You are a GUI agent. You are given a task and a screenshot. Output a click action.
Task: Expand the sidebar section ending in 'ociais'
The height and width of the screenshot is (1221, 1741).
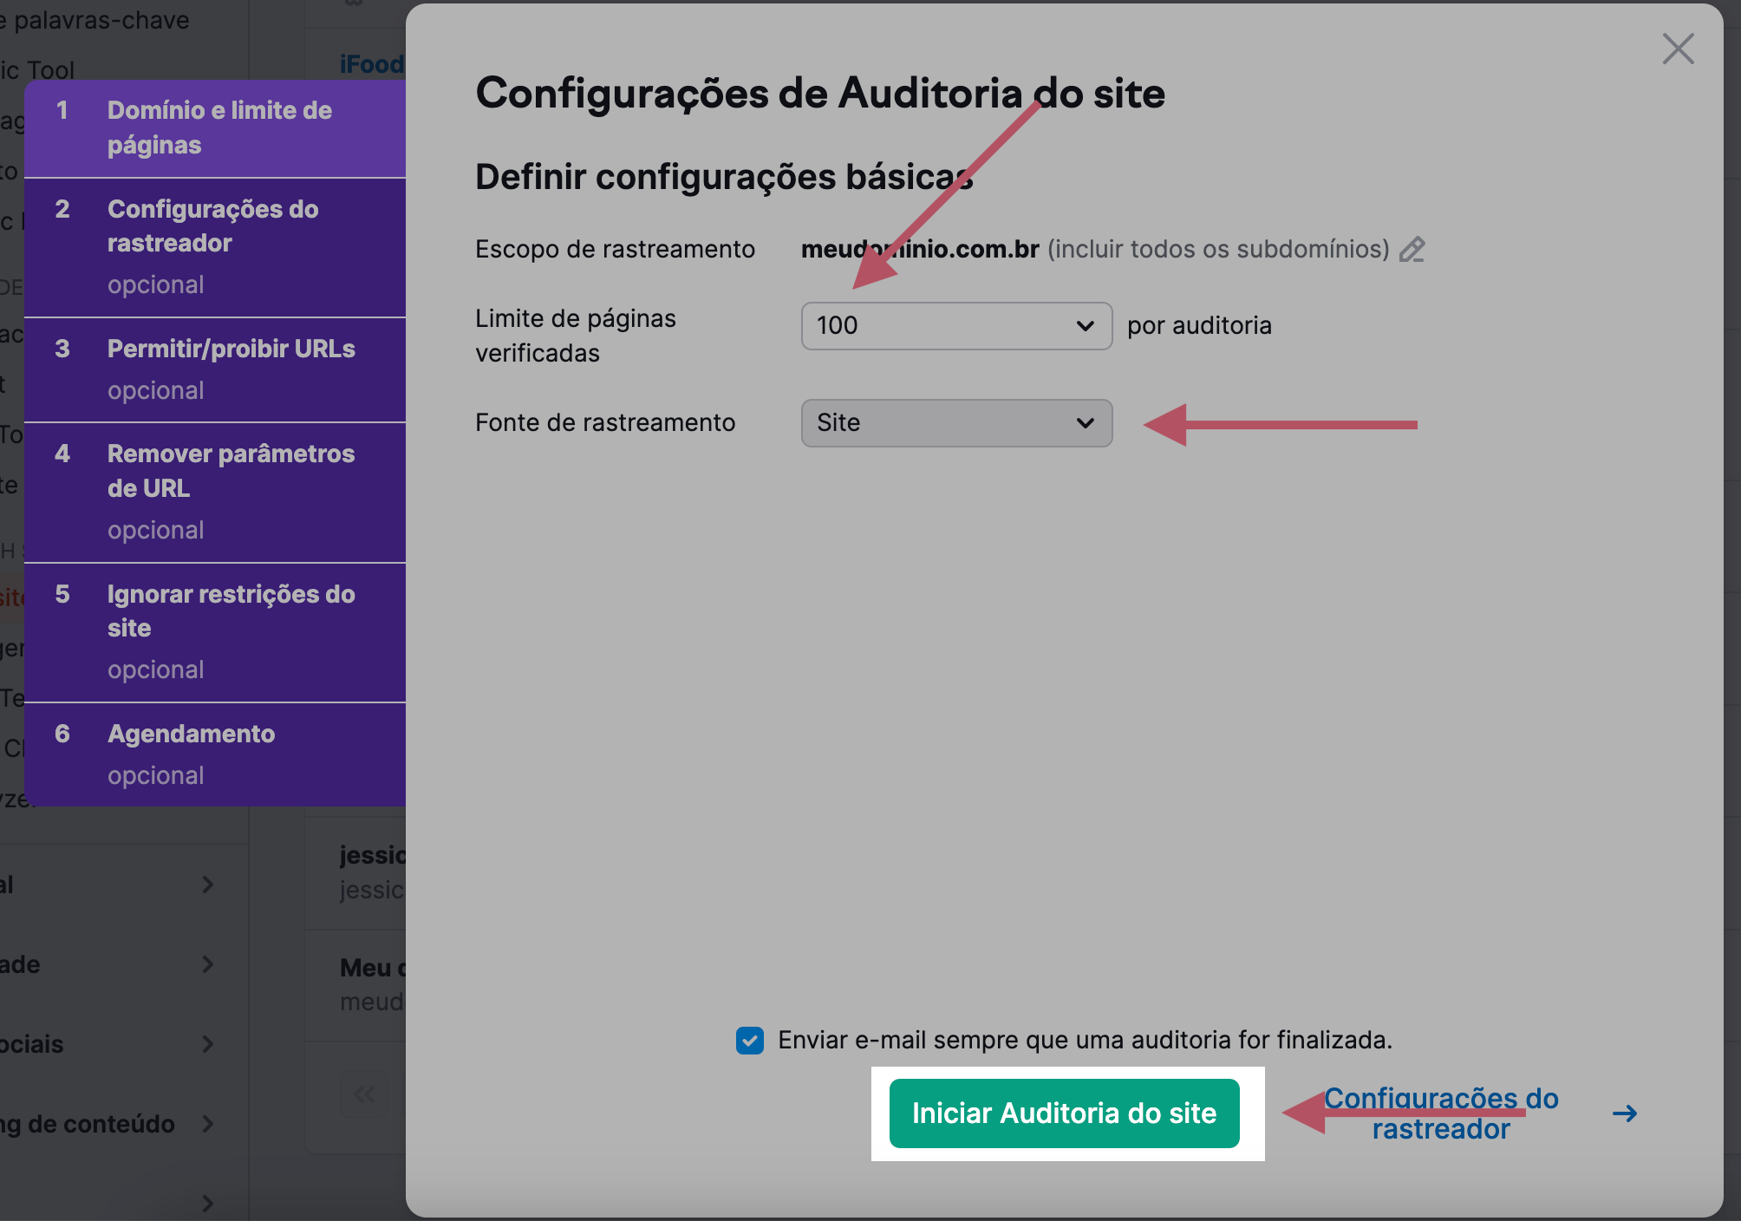point(207,1044)
